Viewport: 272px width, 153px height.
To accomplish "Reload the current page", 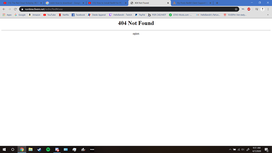I will point(15,9).
